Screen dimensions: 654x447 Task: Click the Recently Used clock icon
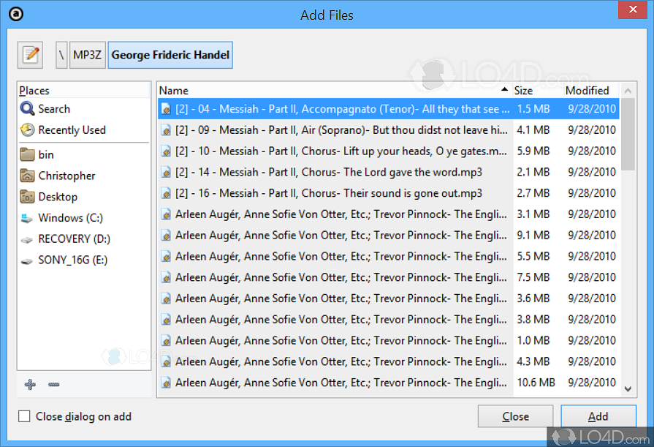point(27,130)
